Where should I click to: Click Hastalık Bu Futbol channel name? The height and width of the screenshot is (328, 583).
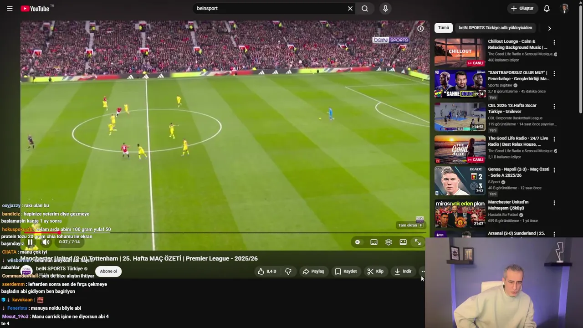503,215
